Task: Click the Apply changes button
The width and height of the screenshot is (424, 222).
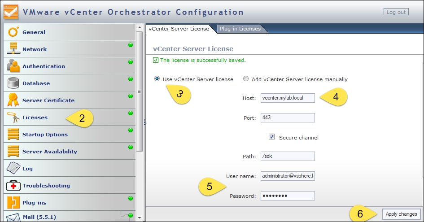Action: click(401, 214)
